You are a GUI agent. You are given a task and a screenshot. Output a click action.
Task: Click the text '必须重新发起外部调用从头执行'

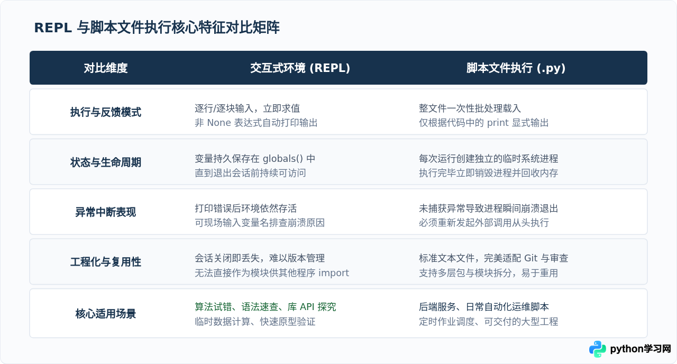484,223
